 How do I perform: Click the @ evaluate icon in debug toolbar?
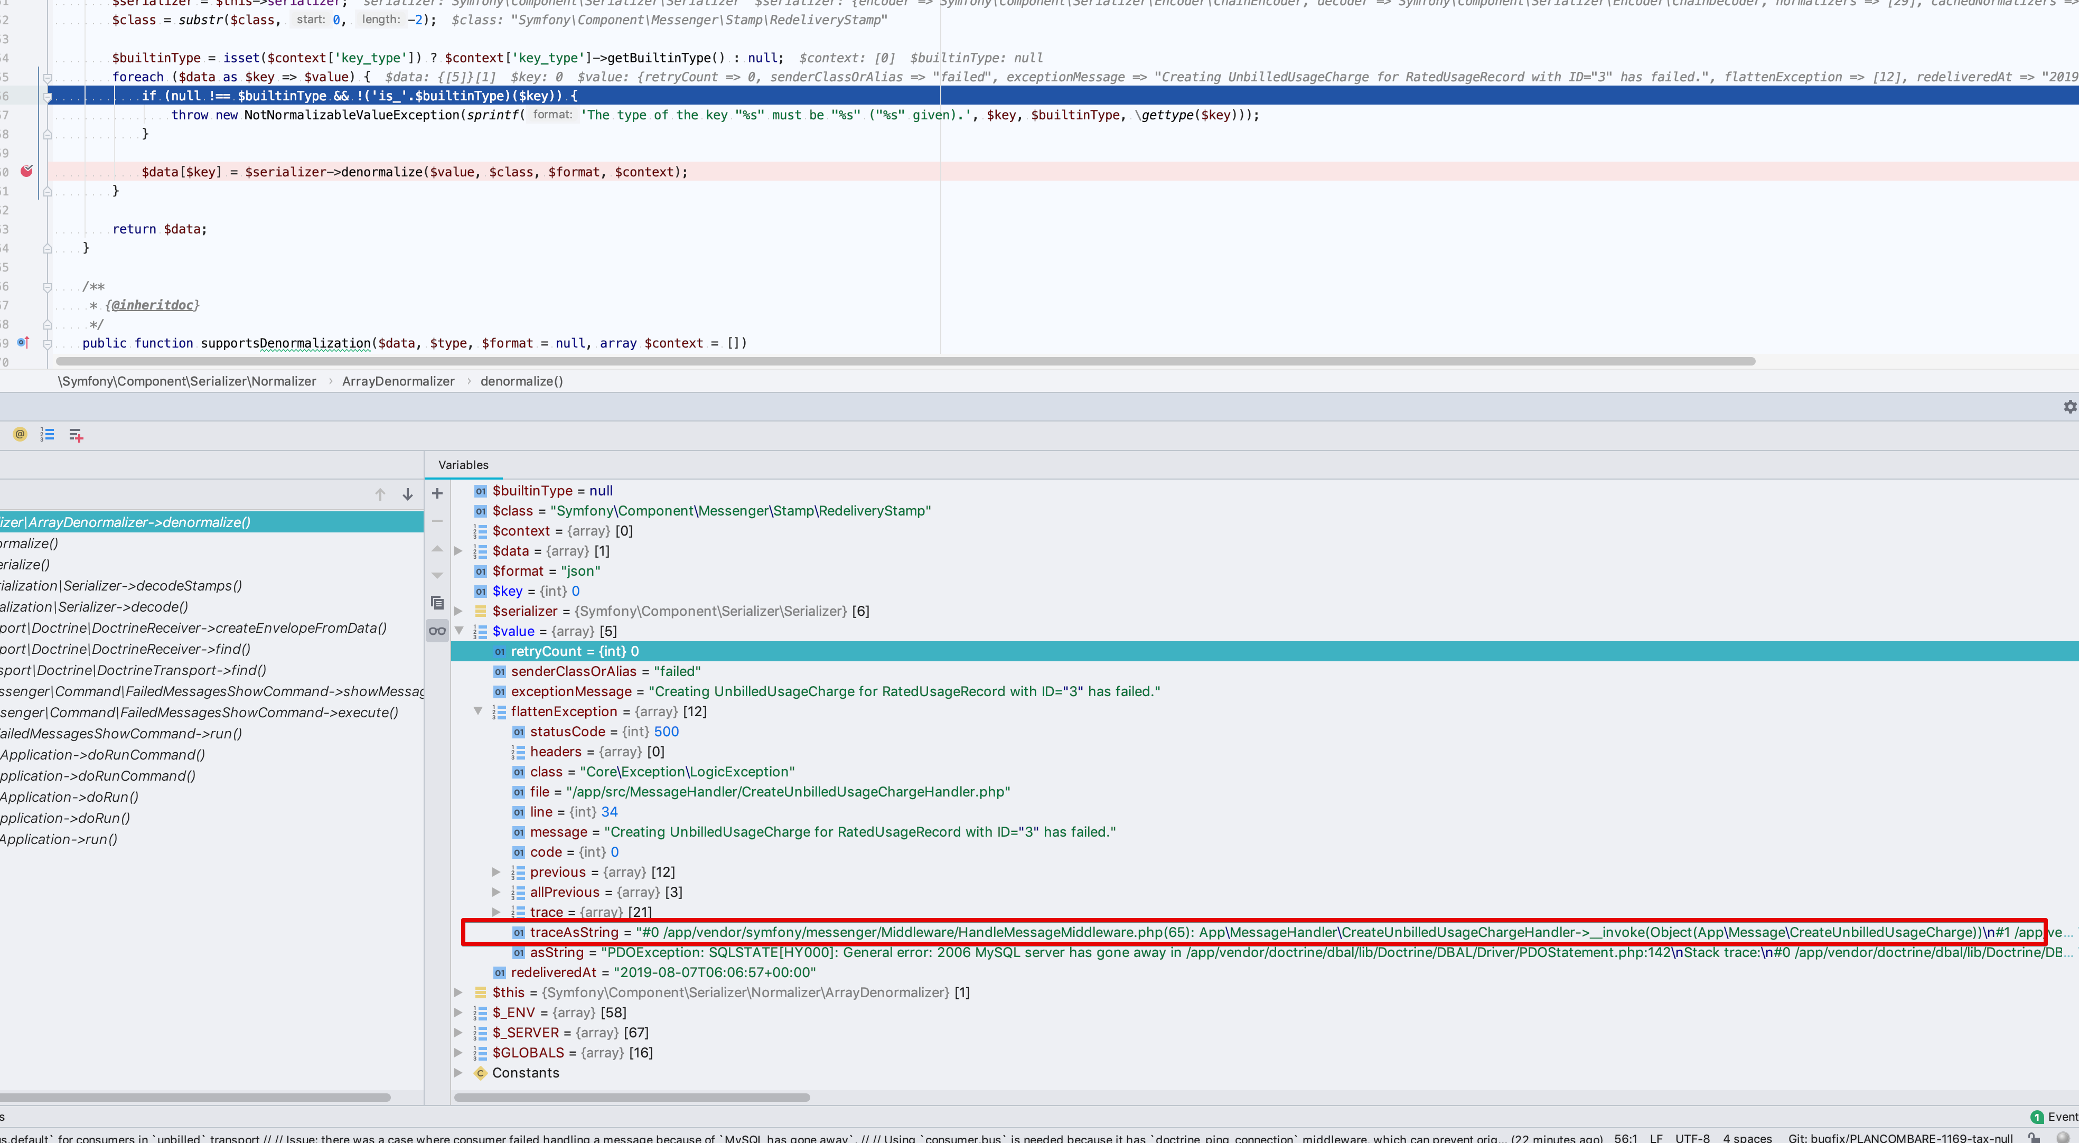tap(20, 434)
